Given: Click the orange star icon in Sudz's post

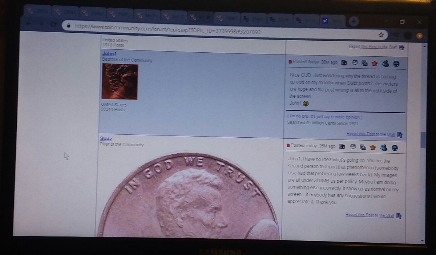Looking at the screenshot, I should click(x=372, y=147).
